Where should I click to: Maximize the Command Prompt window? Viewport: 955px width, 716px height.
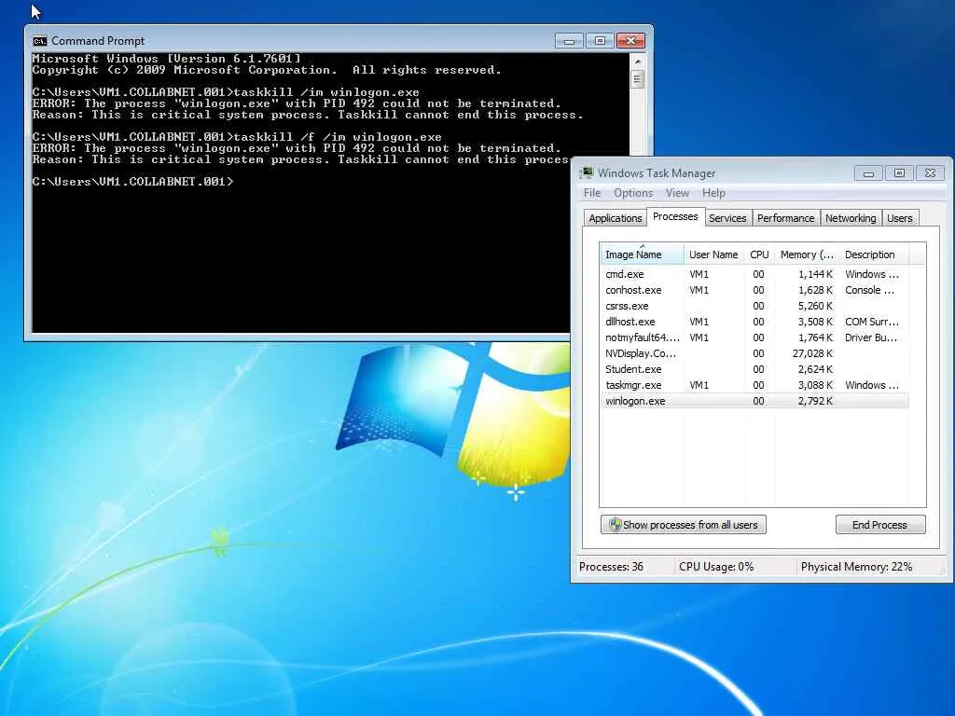[x=600, y=41]
